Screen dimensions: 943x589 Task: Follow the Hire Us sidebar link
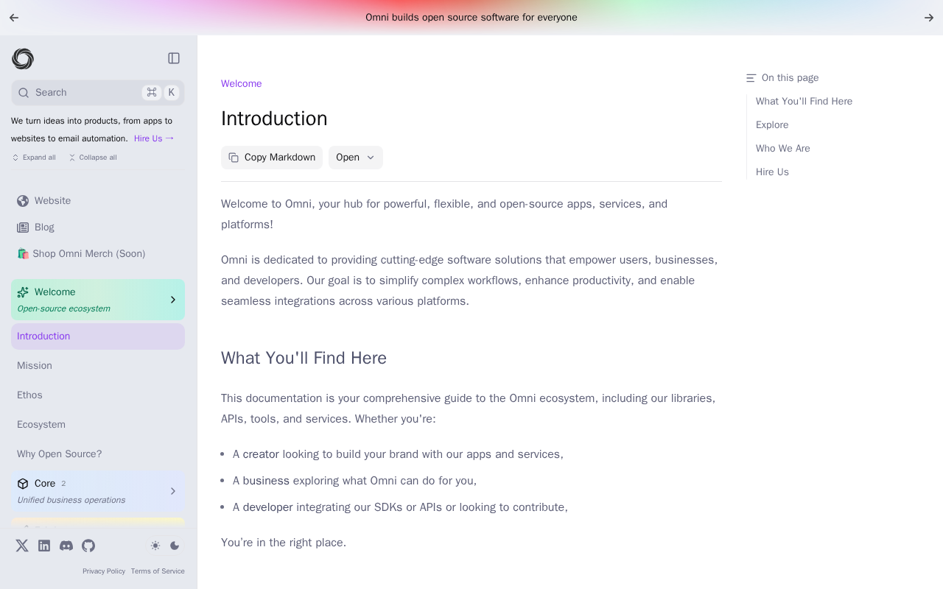(153, 138)
